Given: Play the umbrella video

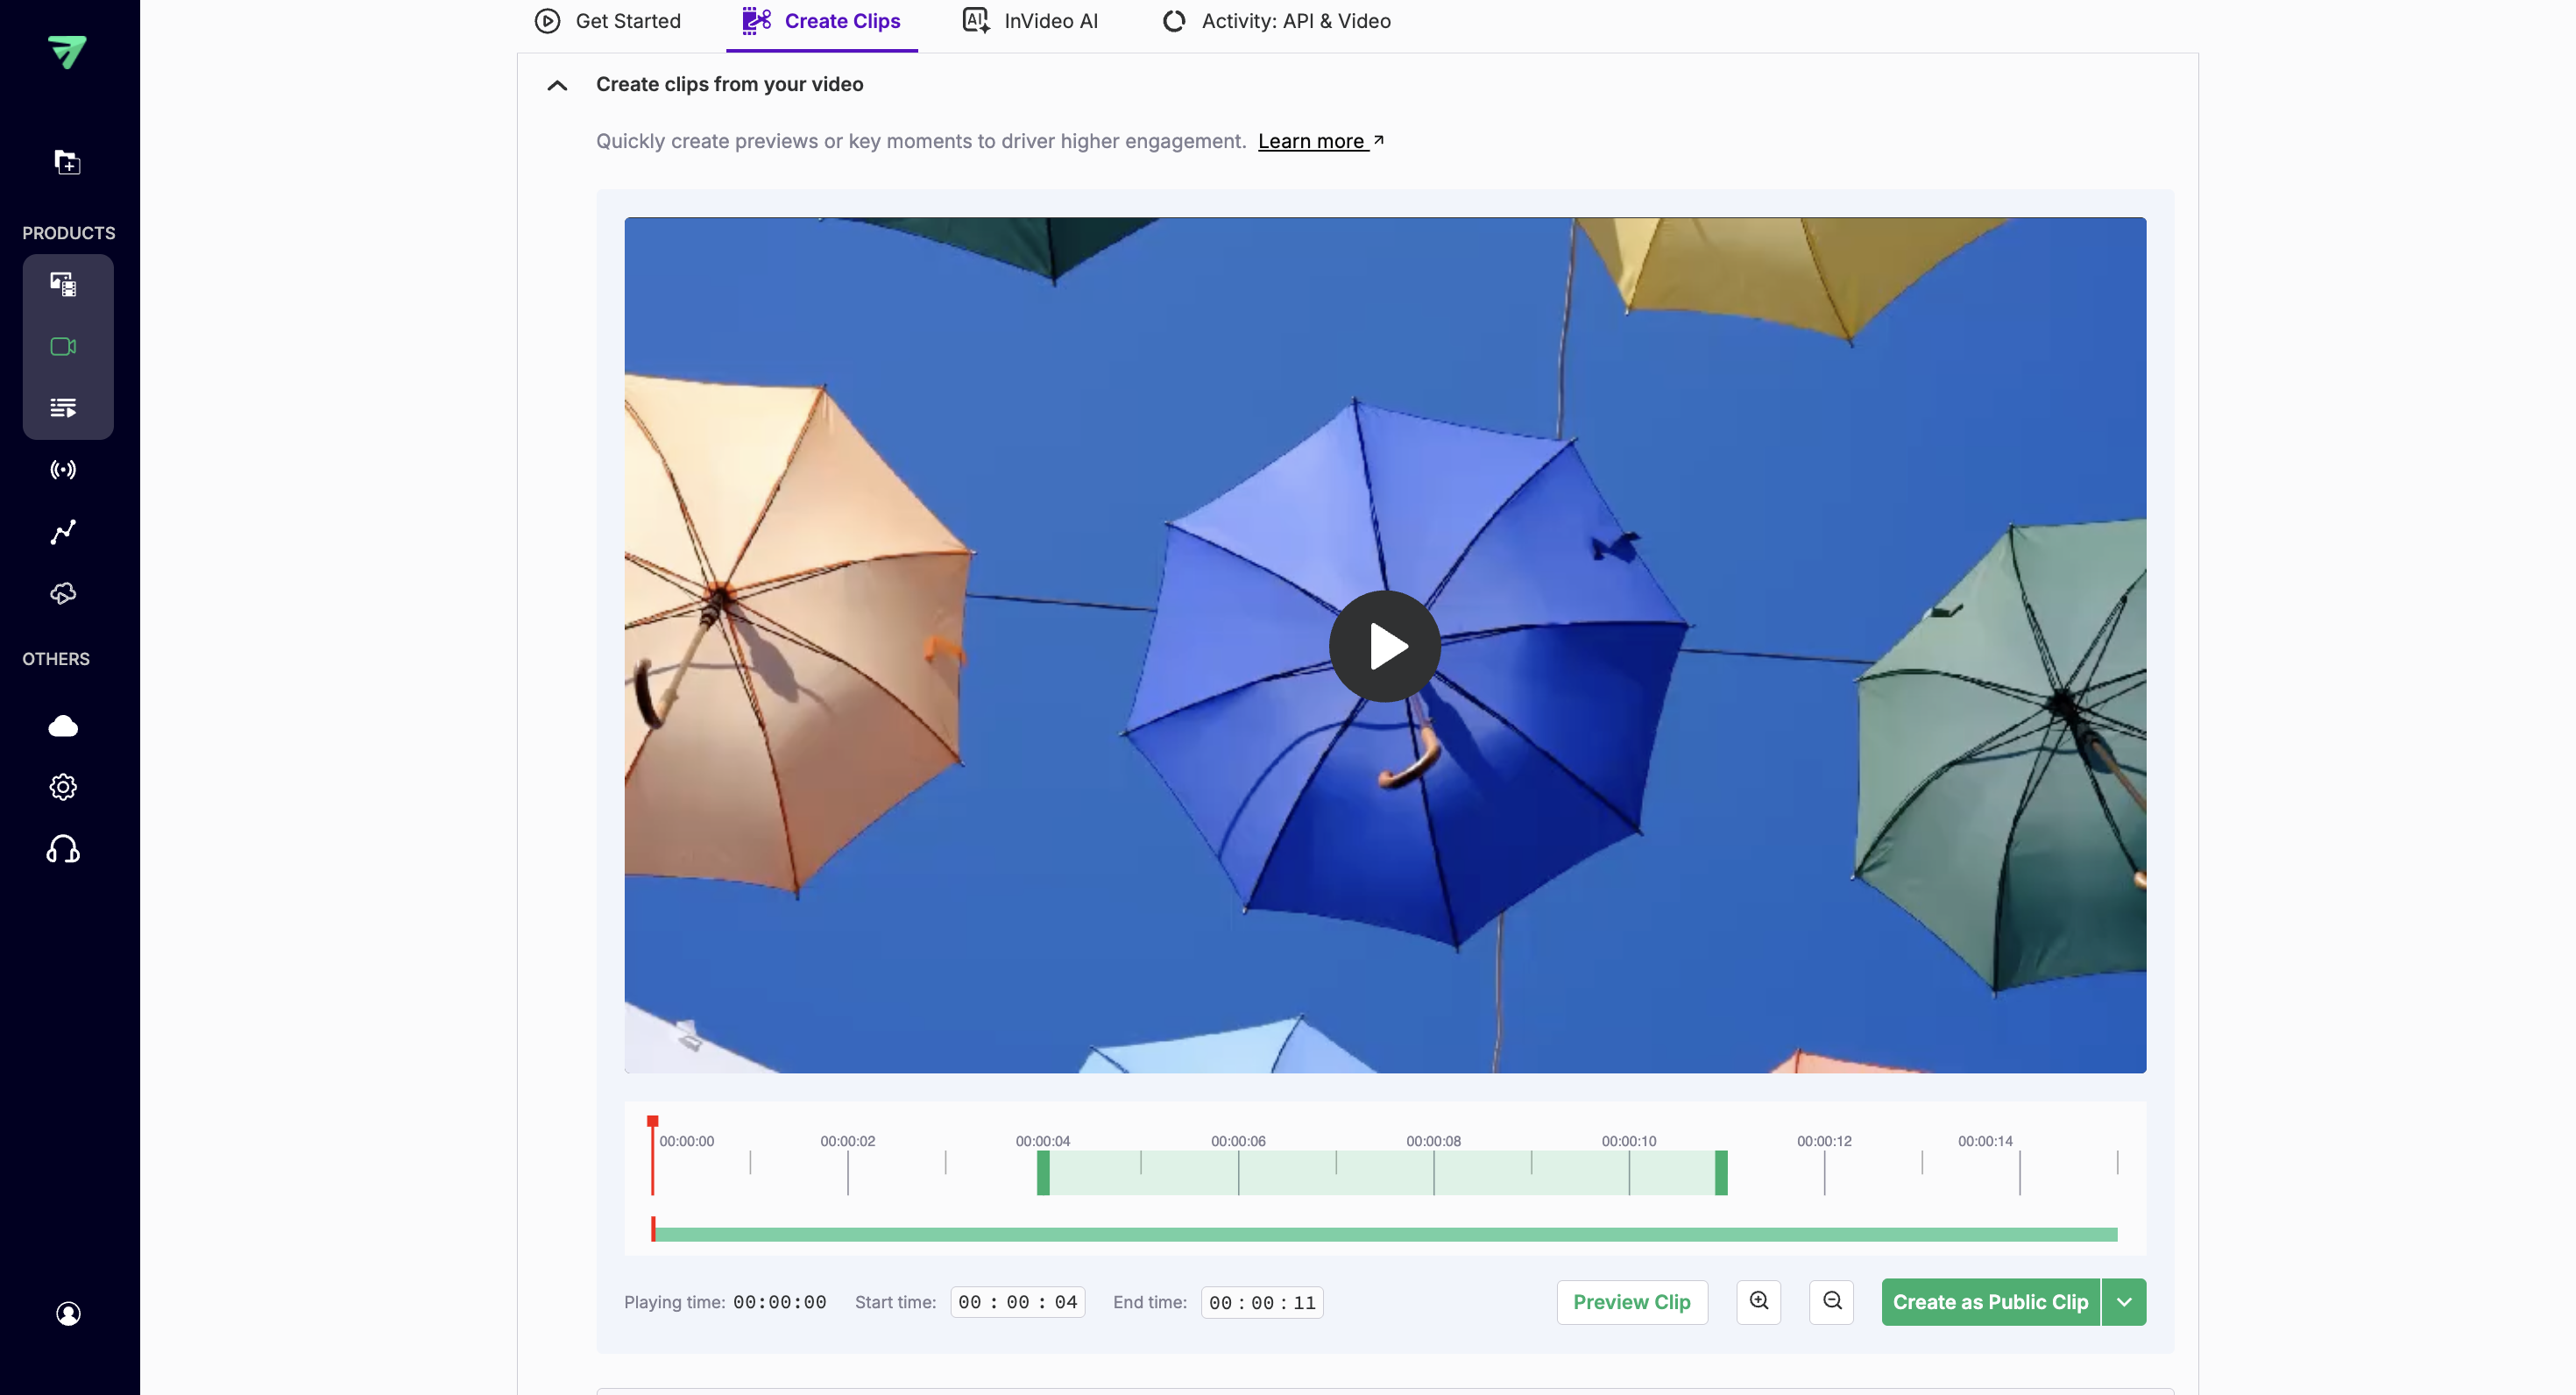Looking at the screenshot, I should (1384, 646).
